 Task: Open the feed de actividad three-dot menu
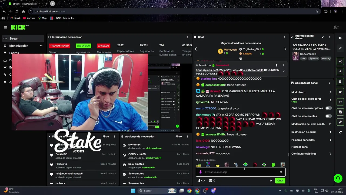point(115,136)
